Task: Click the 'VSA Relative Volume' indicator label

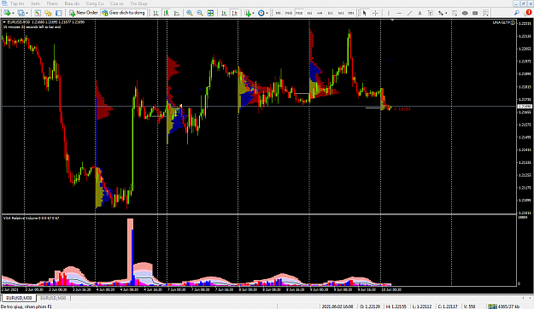Action: [x=31, y=218]
